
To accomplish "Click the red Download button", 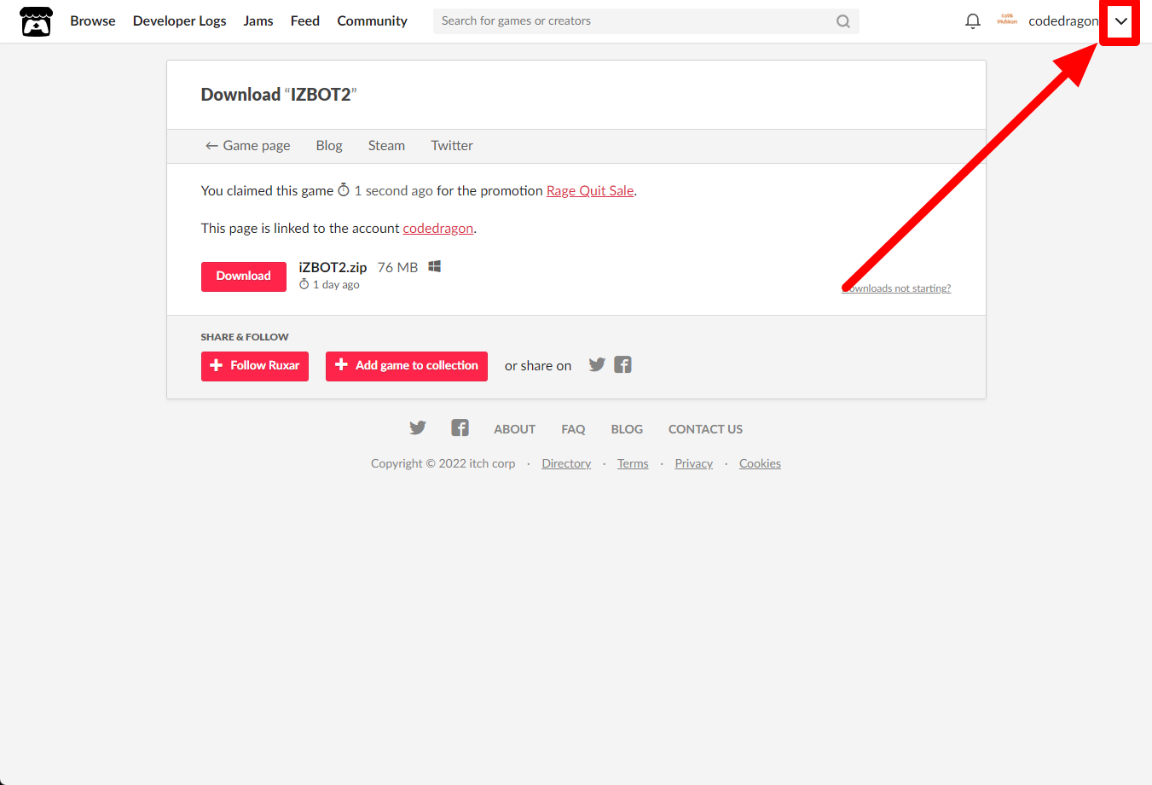I will tap(244, 276).
